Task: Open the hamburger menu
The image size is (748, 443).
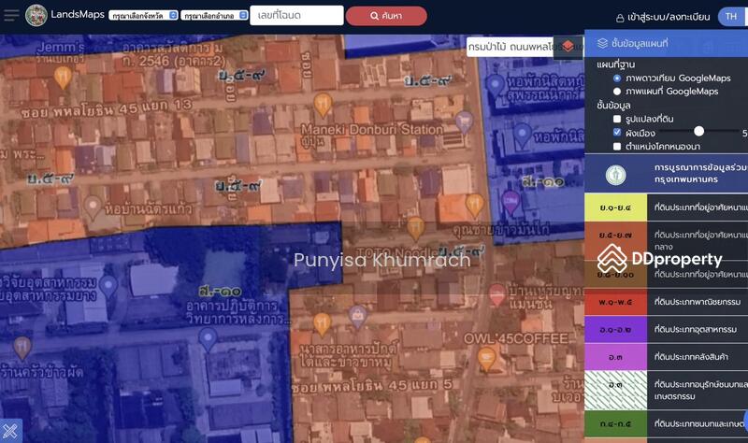Action: (10, 16)
